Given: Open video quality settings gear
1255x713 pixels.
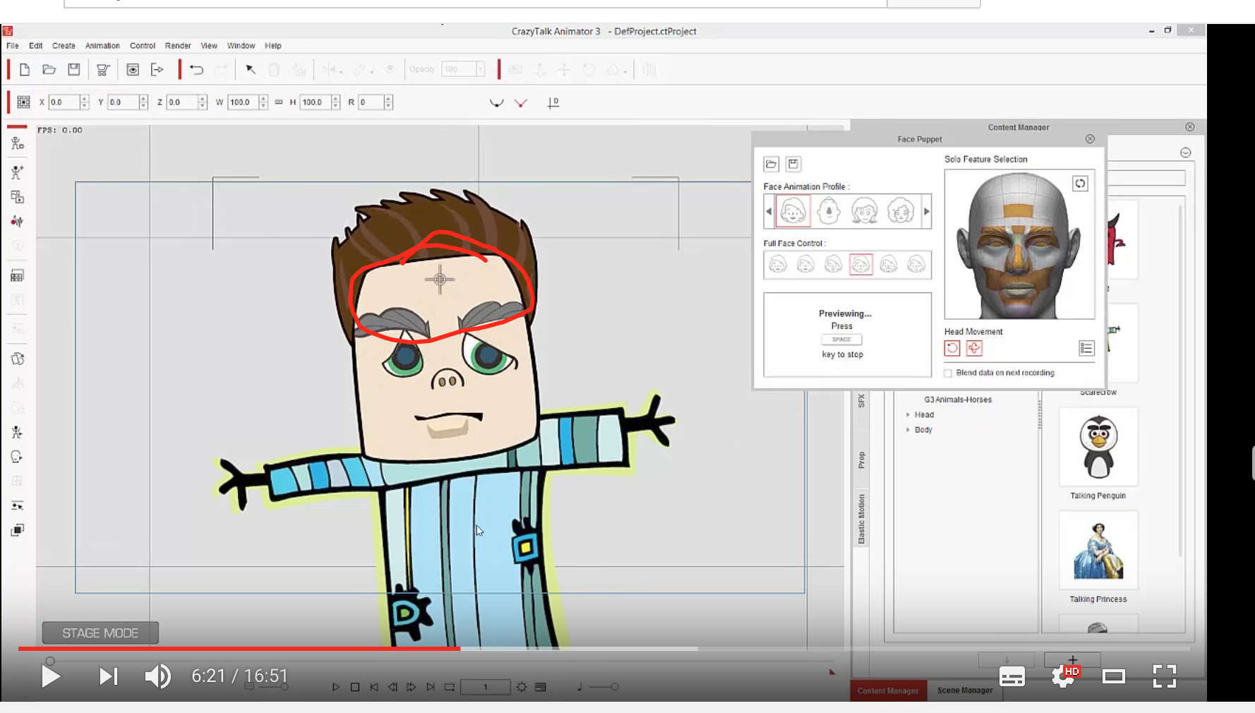Looking at the screenshot, I should click(1063, 676).
